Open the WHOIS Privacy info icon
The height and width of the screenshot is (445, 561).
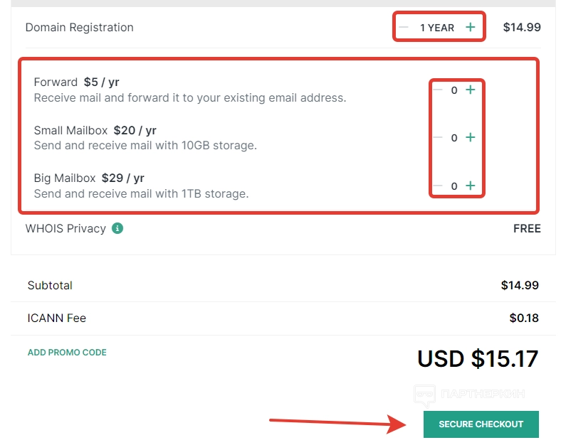[117, 228]
